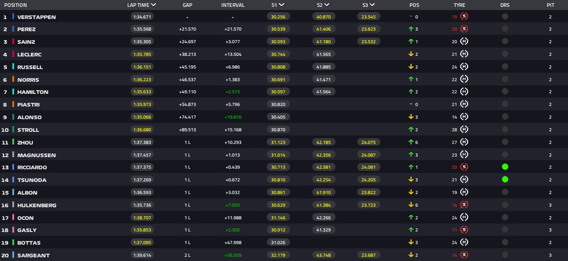Select driver PIASTRI
This screenshot has width=568, height=261.
pyautogui.click(x=29, y=104)
